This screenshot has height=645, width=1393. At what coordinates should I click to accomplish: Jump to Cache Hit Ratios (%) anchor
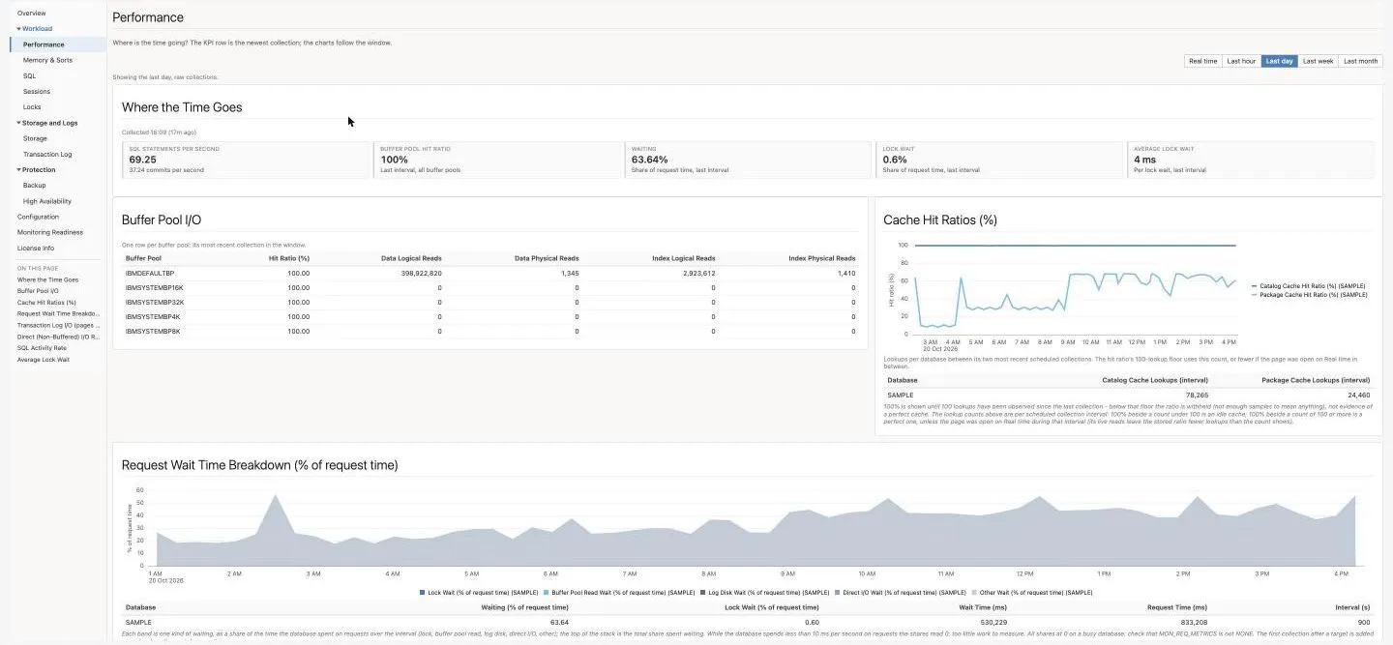[46, 303]
